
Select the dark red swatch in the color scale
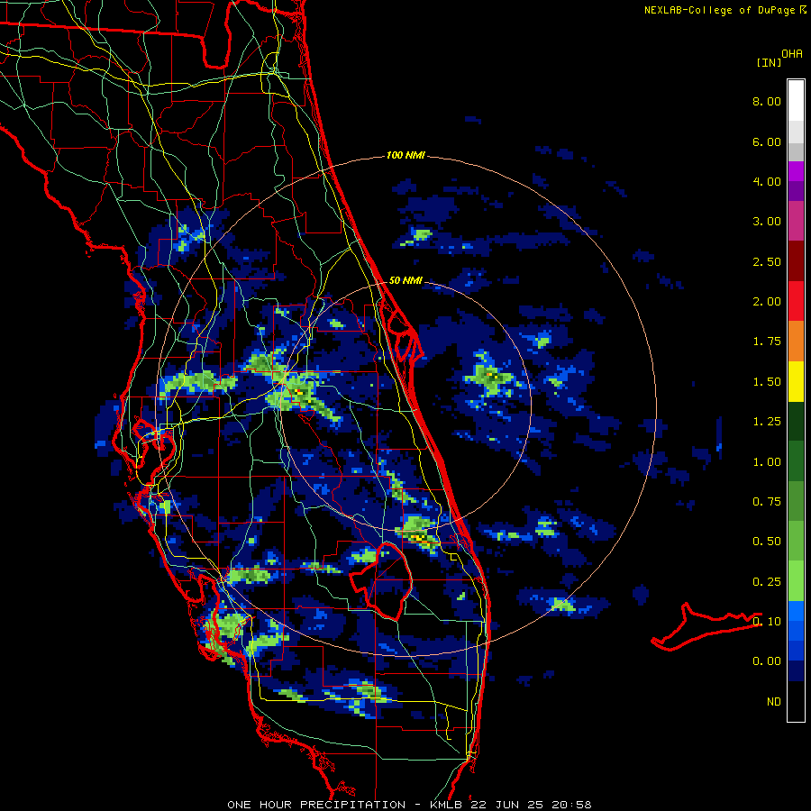coord(796,261)
